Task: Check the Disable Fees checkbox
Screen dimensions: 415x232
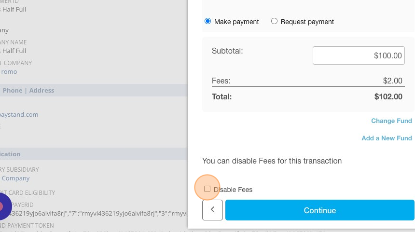Action: 207,189
